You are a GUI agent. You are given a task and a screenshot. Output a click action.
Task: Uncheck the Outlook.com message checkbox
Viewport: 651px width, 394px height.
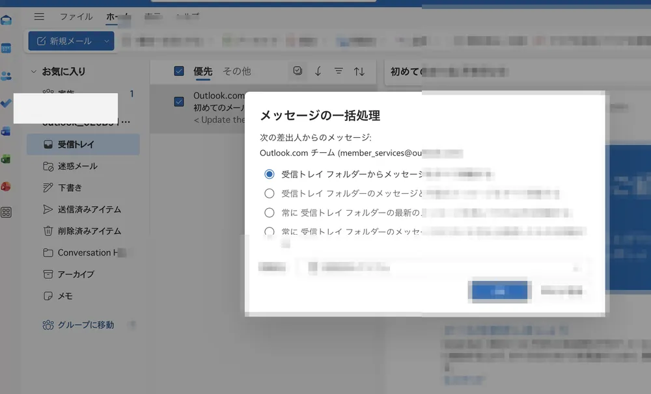[x=179, y=101]
